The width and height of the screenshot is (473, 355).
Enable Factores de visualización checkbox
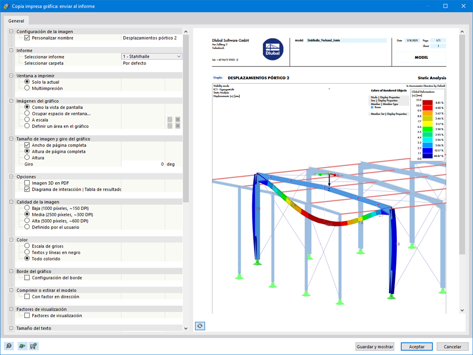coord(27,315)
